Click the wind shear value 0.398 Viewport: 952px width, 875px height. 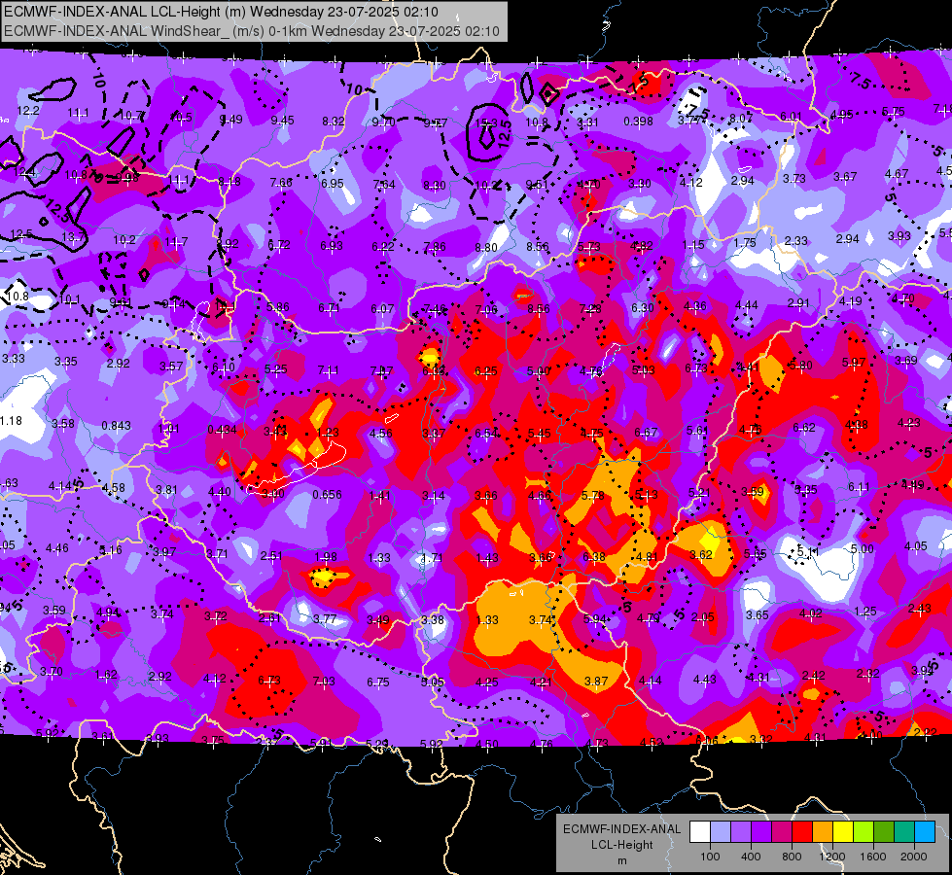pyautogui.click(x=638, y=122)
